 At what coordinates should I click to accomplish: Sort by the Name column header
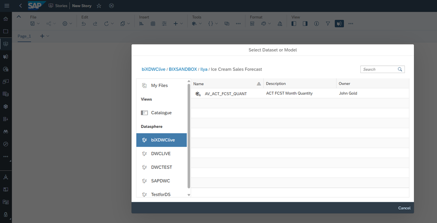[227, 84]
